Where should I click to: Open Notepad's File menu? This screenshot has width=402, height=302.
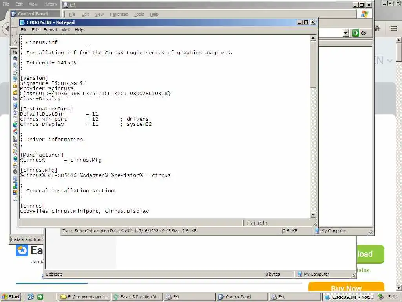24,30
